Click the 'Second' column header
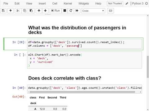The image size is (149, 111). (x=52, y=97)
